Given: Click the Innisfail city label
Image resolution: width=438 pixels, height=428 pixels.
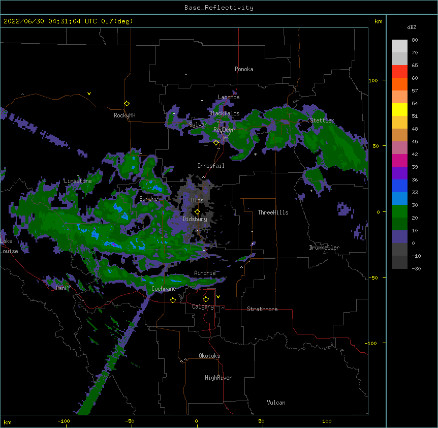Looking at the screenshot, I should (211, 166).
